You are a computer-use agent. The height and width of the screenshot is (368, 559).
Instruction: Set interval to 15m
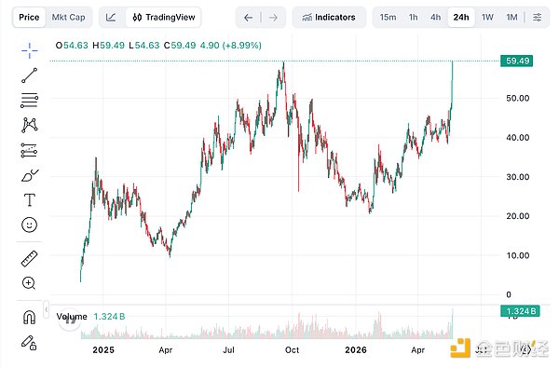388,17
